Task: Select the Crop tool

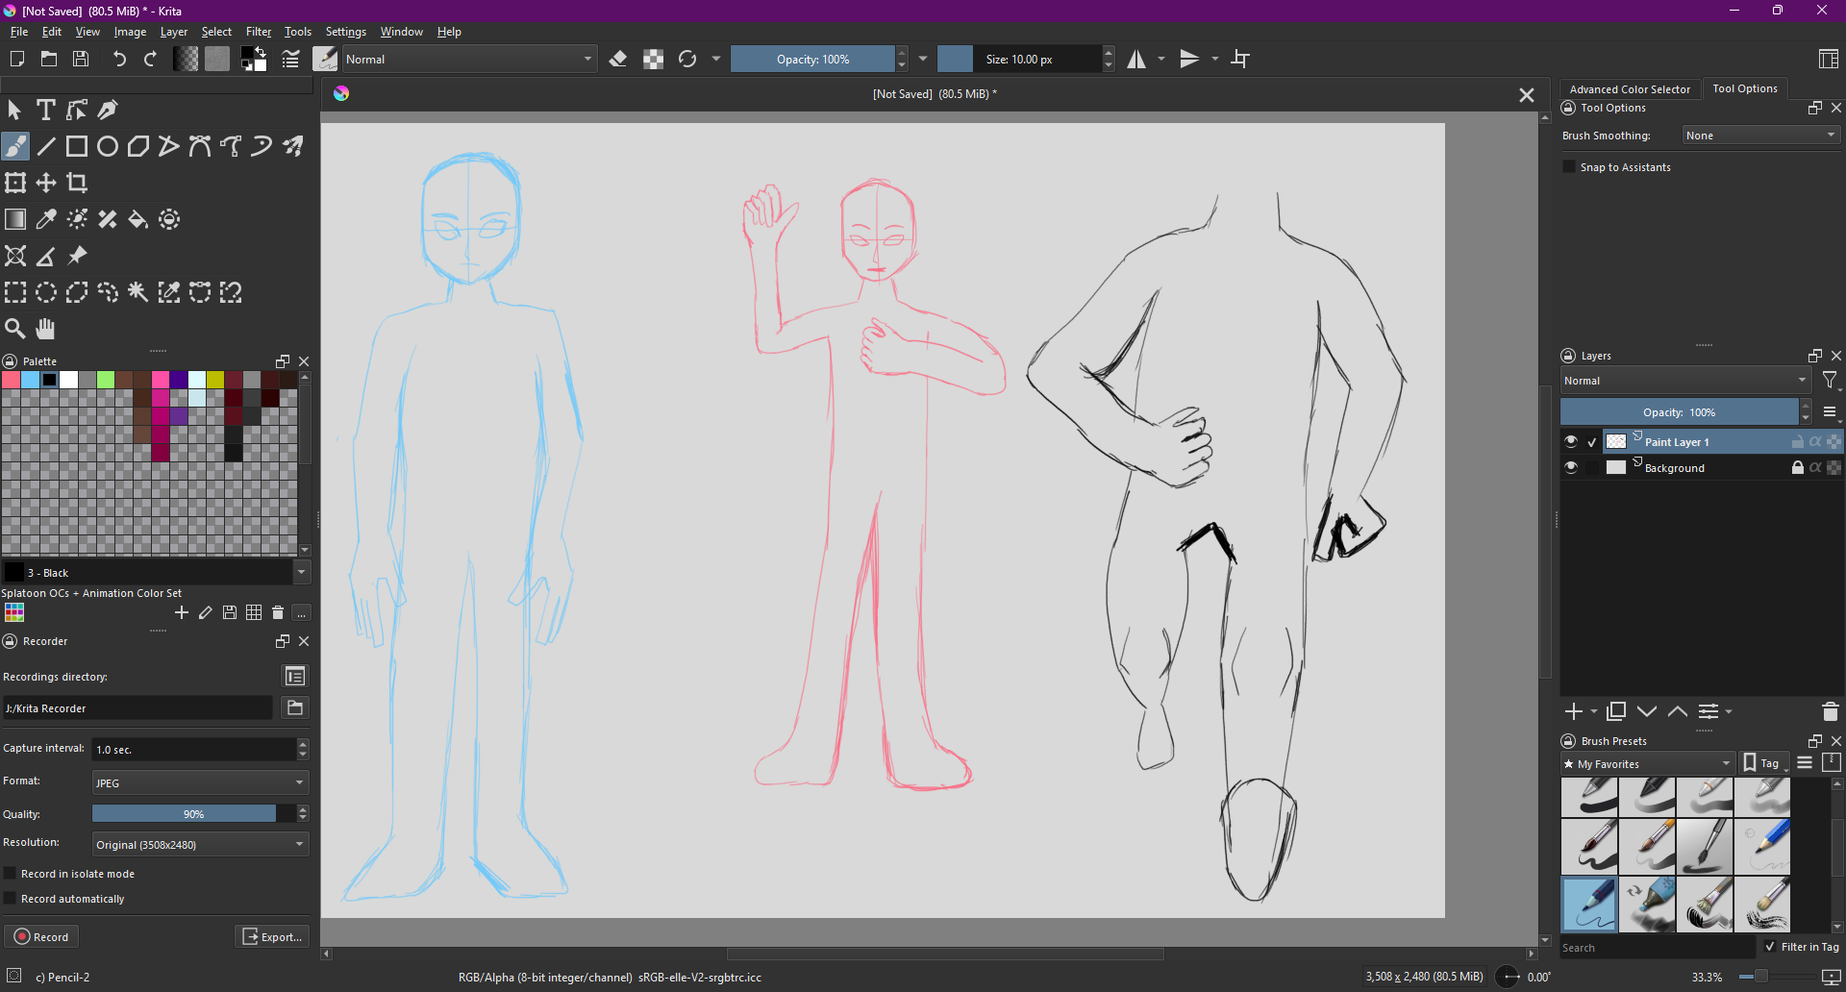Action: coord(77,183)
